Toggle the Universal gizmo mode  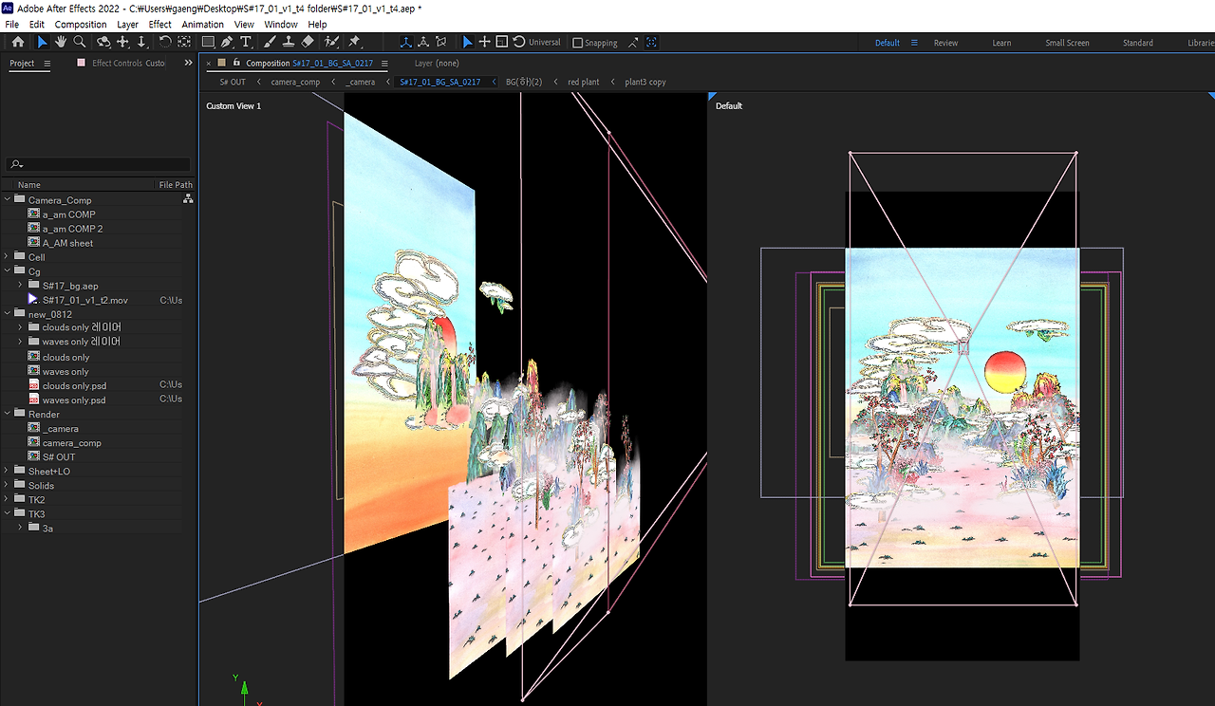point(544,43)
